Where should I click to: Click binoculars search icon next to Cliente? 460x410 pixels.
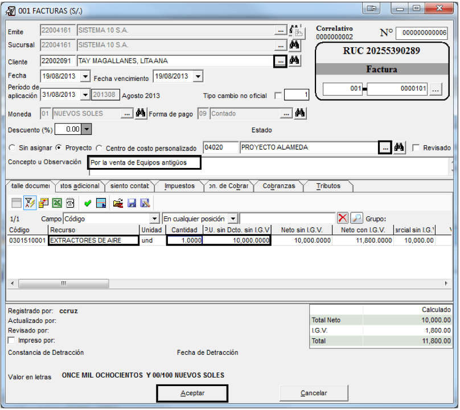[x=294, y=61]
